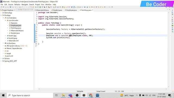The image size is (174, 98).
Task: Click the editor horizontal scrollbar left arrow
Action: [x=39, y=89]
